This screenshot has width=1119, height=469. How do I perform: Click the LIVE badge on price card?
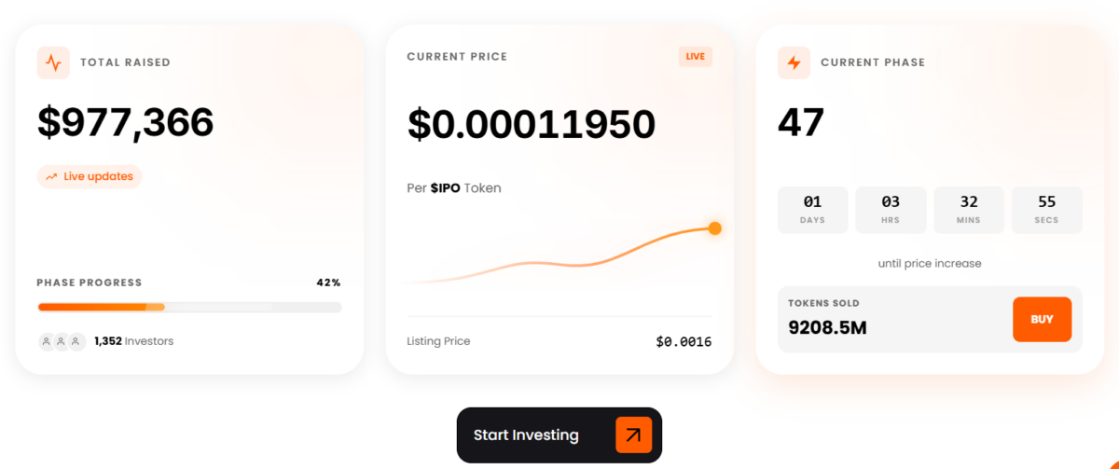695,57
